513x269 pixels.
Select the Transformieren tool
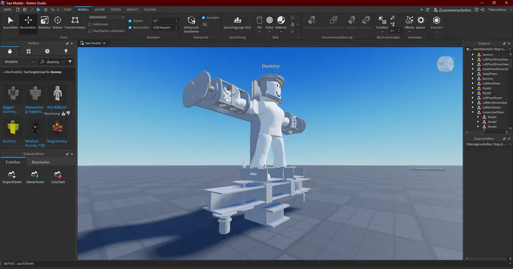pyautogui.click(x=75, y=23)
